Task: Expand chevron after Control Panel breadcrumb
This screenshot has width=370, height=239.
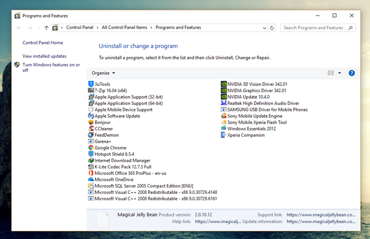Action: point(98,28)
